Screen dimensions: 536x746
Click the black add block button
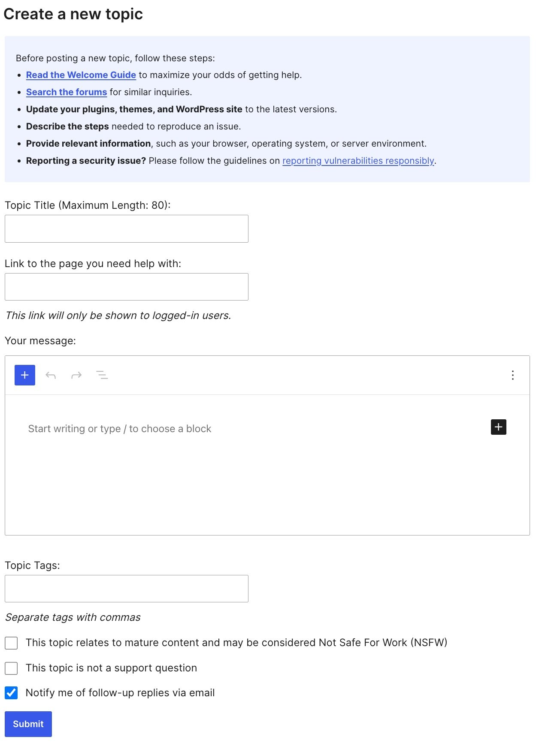coord(498,427)
